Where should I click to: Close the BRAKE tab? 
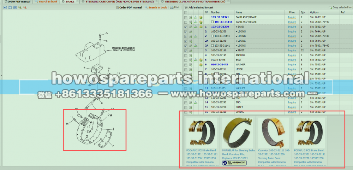tap(77, 1)
